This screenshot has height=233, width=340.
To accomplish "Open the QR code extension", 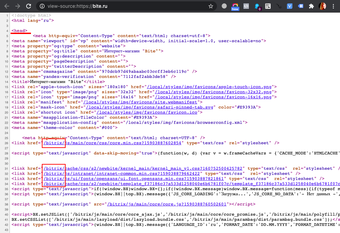I will [x=268, y=6].
